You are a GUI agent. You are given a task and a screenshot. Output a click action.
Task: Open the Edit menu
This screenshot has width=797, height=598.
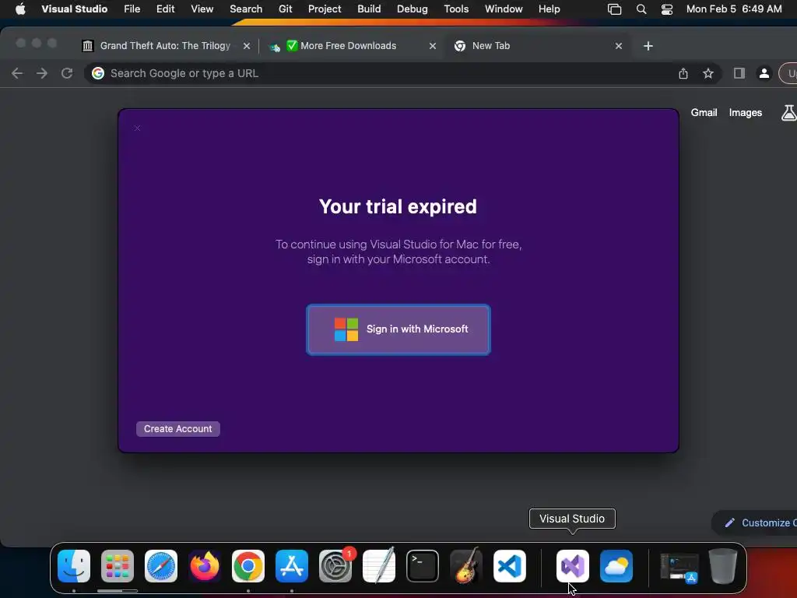pos(165,9)
